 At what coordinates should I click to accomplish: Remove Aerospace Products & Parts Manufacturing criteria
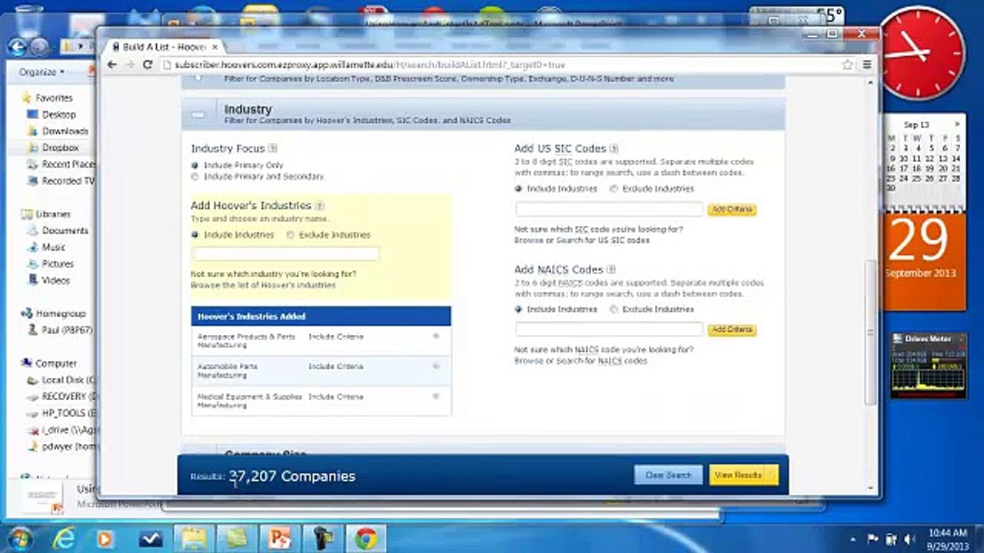436,336
